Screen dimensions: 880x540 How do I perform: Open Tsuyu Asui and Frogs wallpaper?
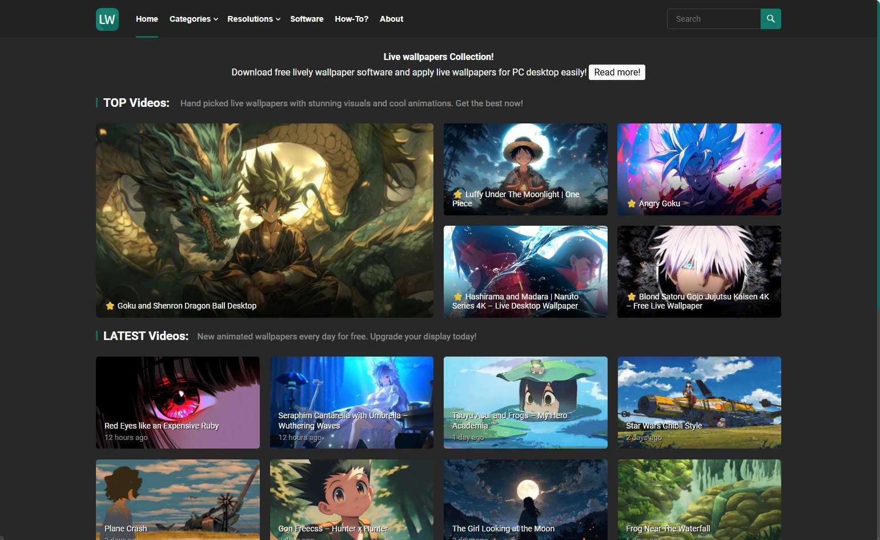click(525, 402)
